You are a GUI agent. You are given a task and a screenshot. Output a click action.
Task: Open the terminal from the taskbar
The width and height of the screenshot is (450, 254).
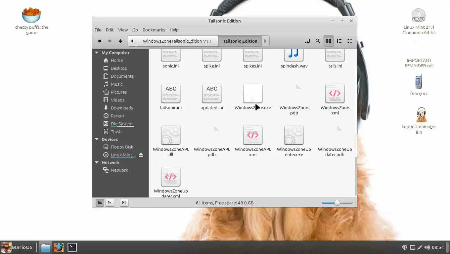(72, 247)
